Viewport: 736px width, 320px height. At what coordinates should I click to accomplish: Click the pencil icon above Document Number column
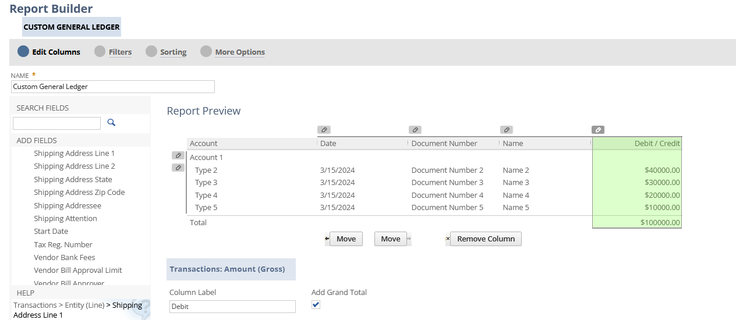point(415,130)
